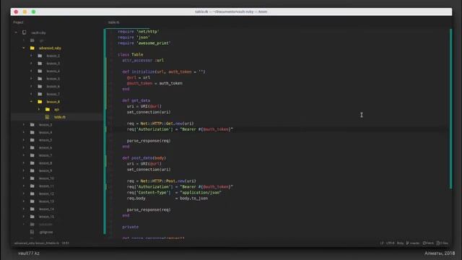Click the "req = Net::HTTP::Post.new(uri)" line

coord(162,181)
